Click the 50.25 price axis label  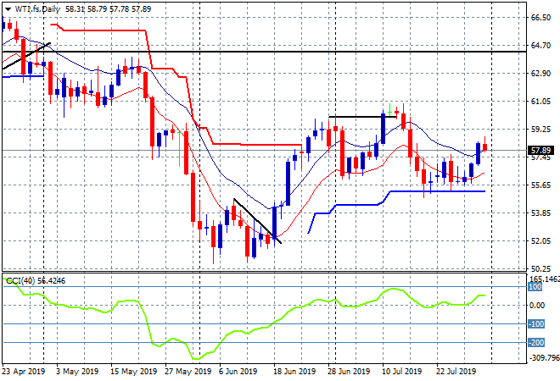tap(540, 268)
